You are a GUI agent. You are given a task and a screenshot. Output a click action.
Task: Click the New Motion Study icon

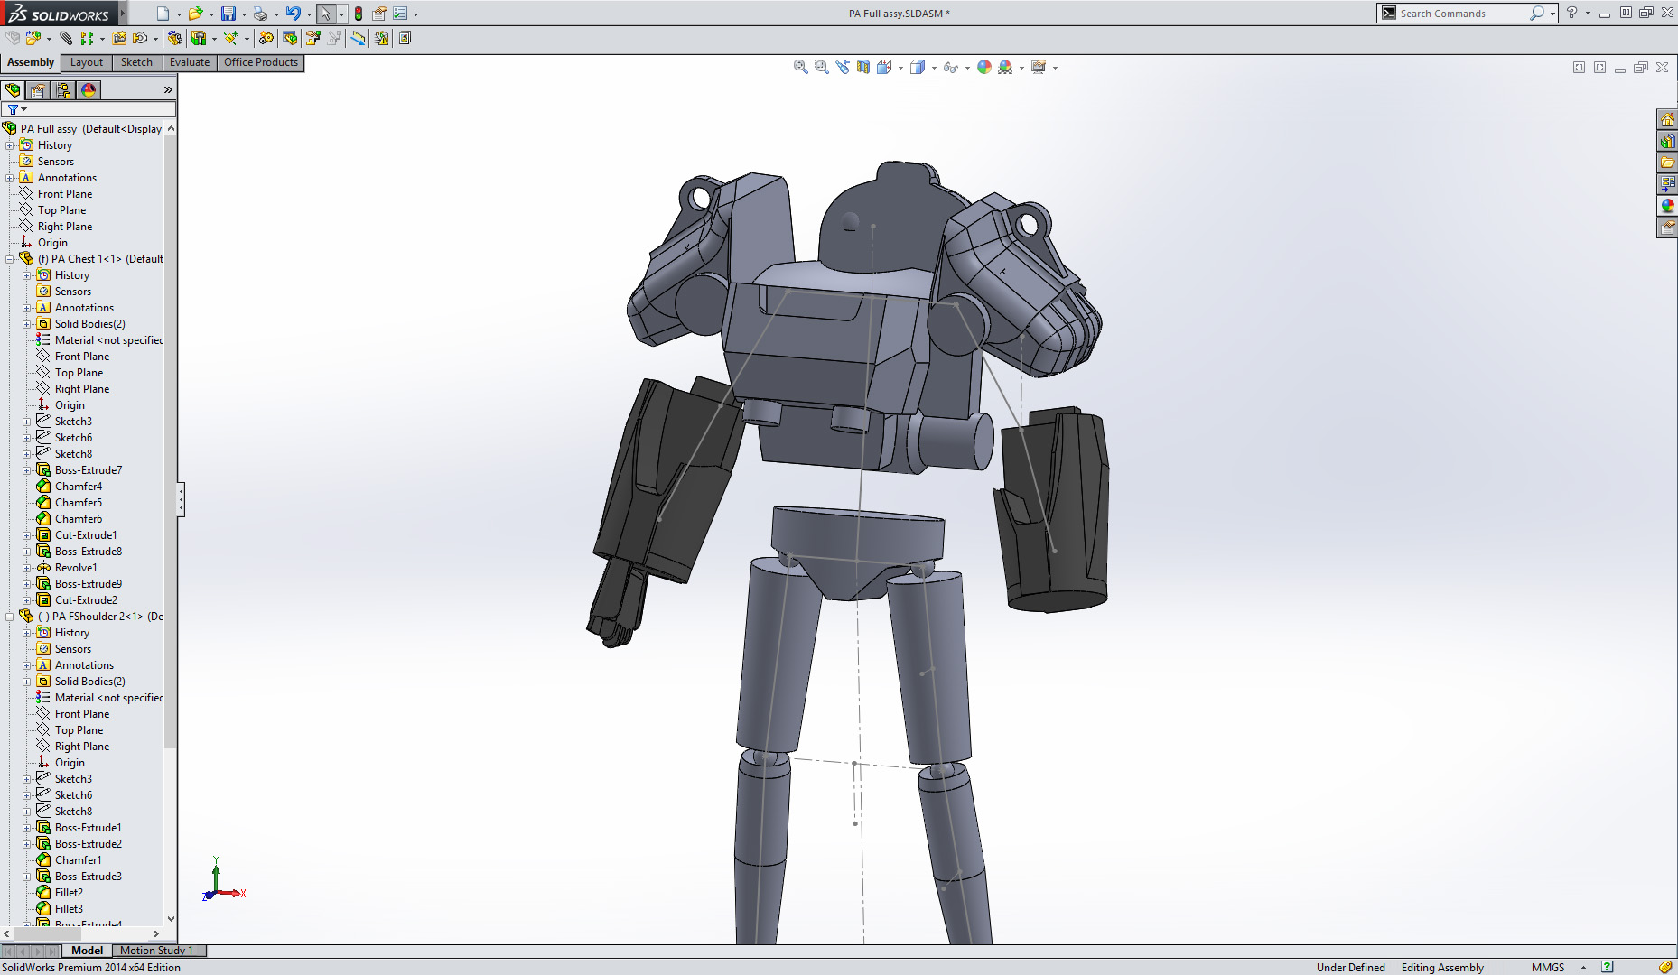pyautogui.click(x=266, y=38)
